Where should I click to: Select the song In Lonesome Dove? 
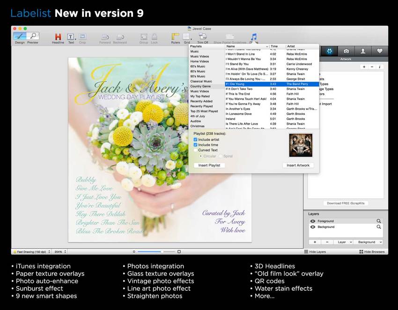point(238,114)
